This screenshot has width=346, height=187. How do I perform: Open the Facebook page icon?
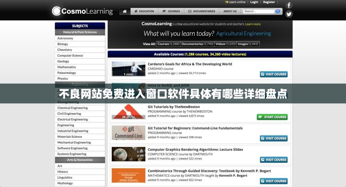point(289,5)
